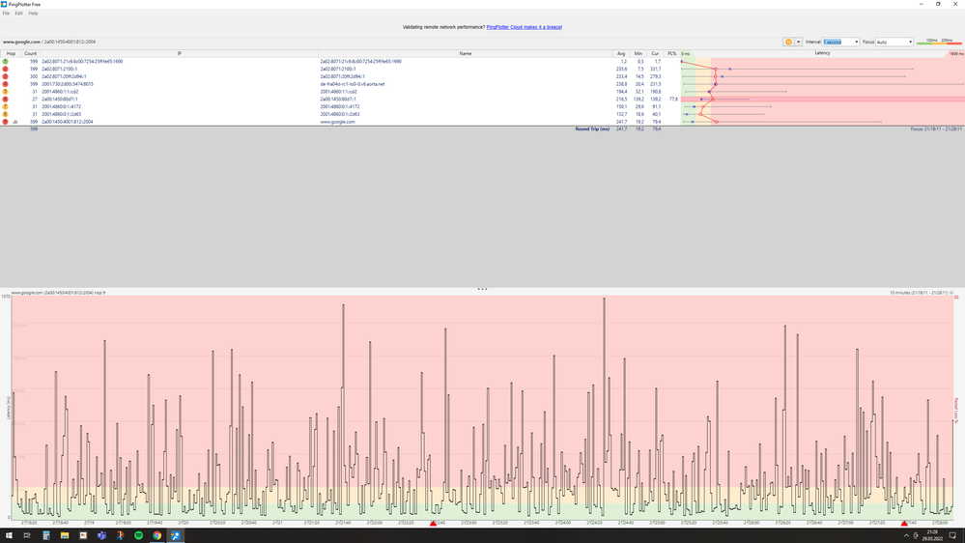
Task: Click the first red marker on the timeline
Action: click(434, 524)
